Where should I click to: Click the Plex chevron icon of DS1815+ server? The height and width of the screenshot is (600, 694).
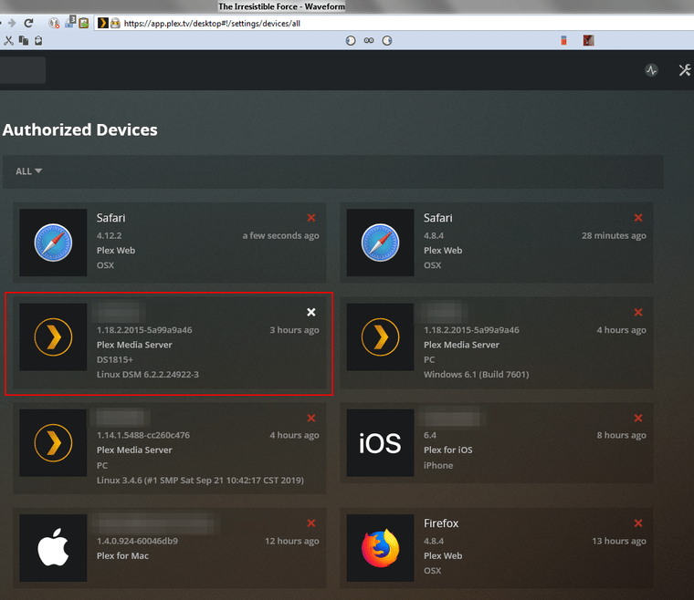(53, 337)
